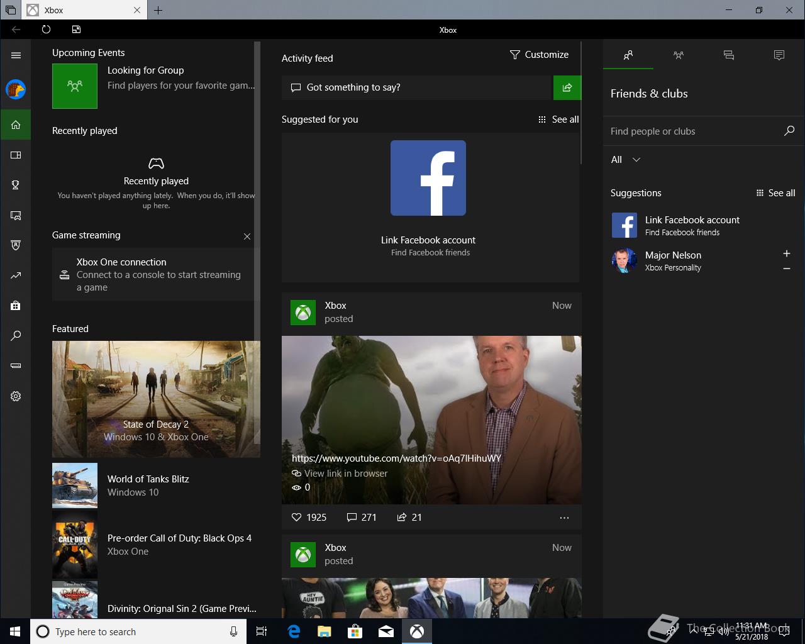Open Connection console icon in sidebar
The height and width of the screenshot is (644, 805).
coord(16,366)
